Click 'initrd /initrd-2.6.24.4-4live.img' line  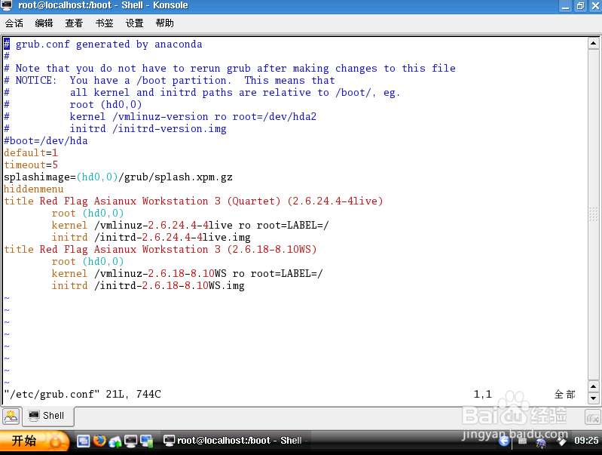tap(151, 237)
